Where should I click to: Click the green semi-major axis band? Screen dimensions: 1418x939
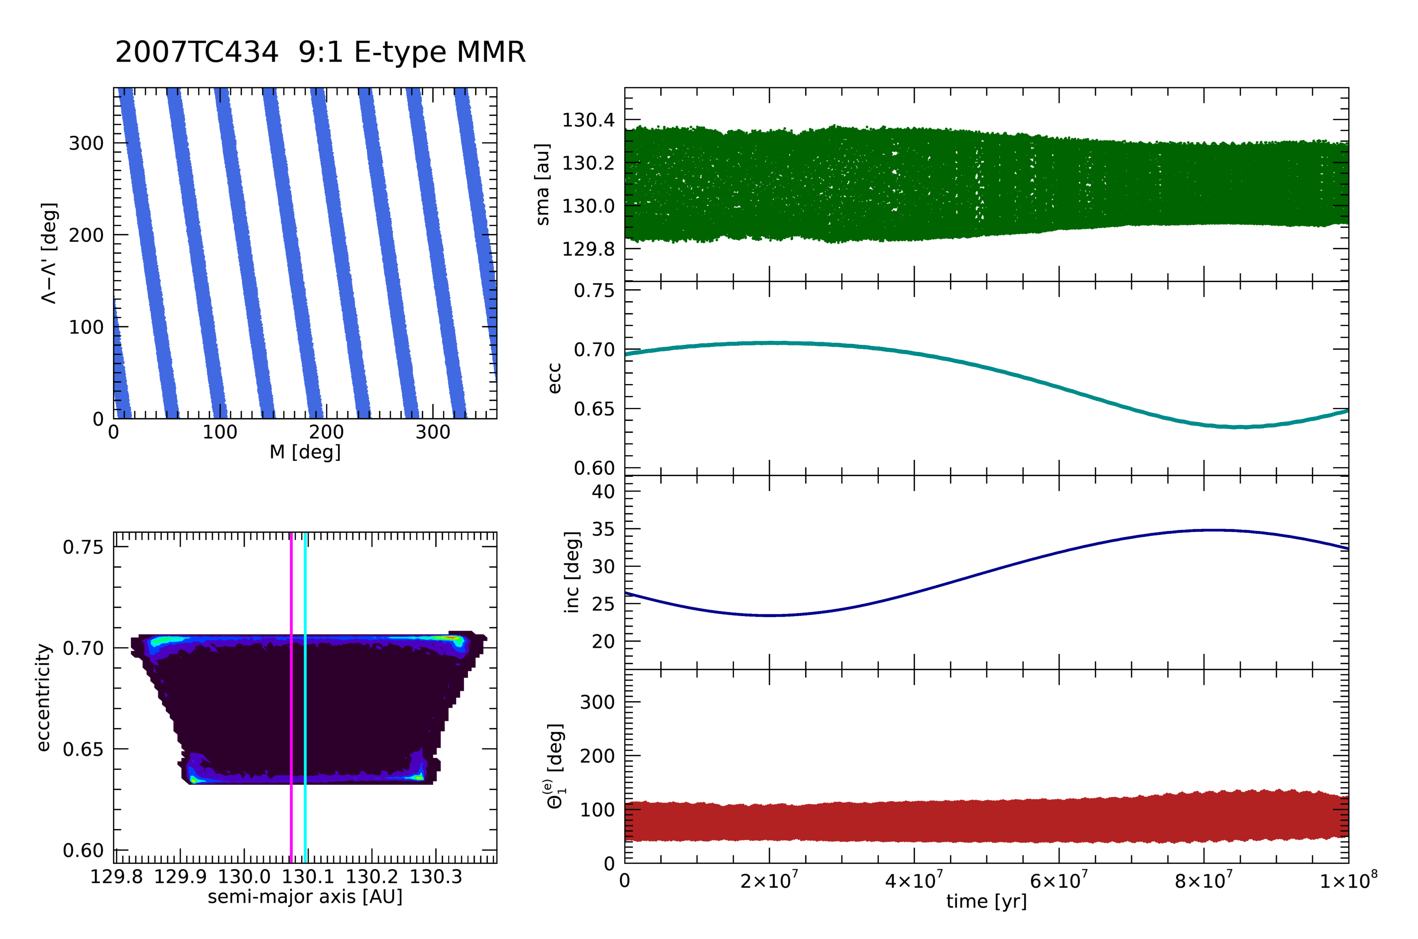point(986,183)
